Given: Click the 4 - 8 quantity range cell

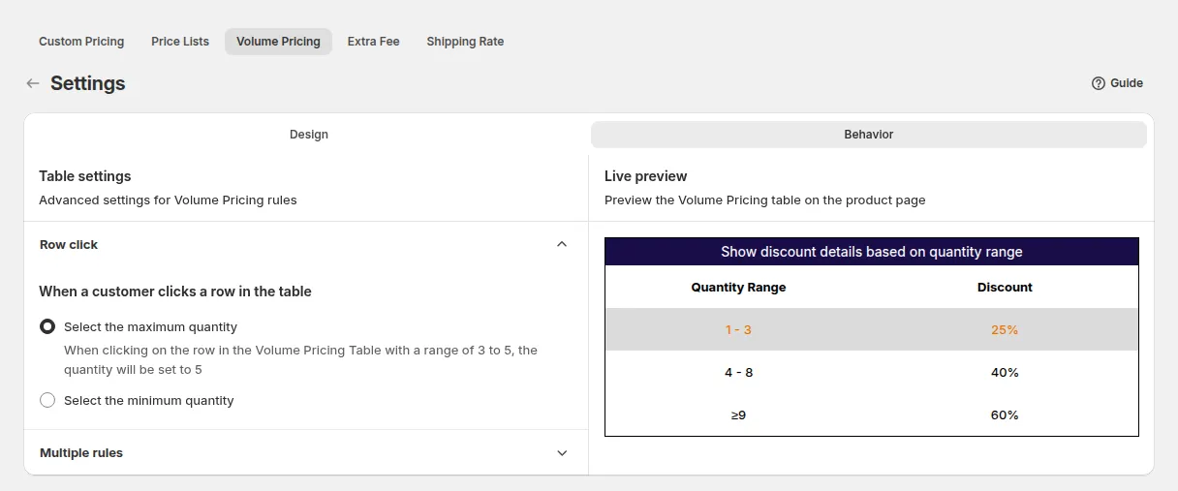Looking at the screenshot, I should click(x=738, y=373).
